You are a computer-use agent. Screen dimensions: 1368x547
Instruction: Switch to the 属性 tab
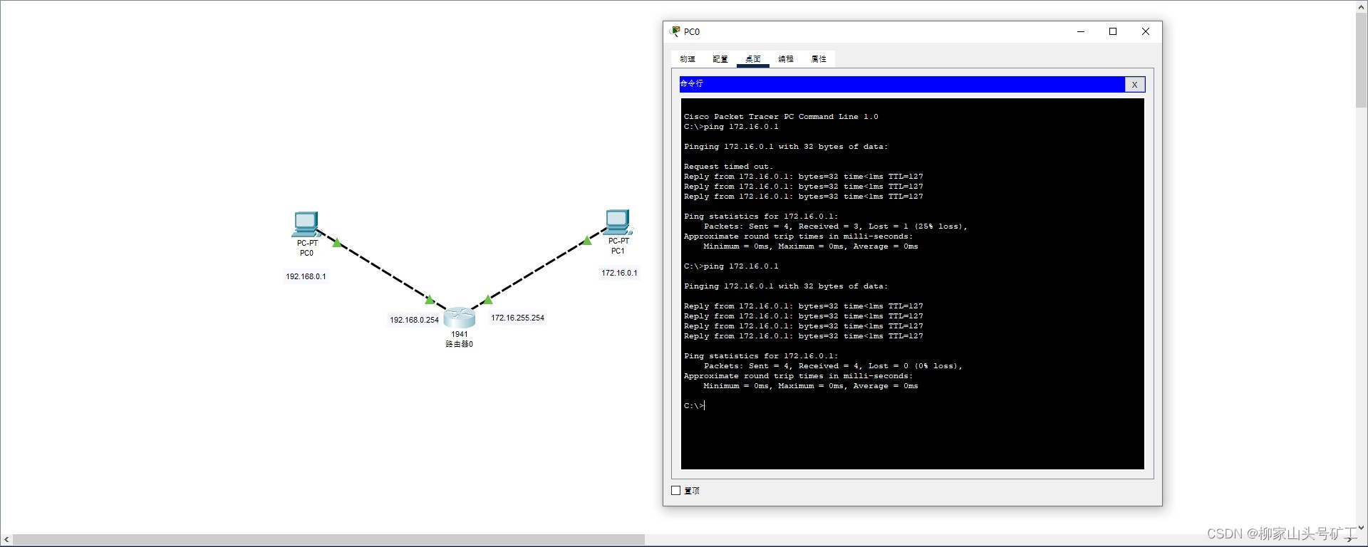[819, 59]
